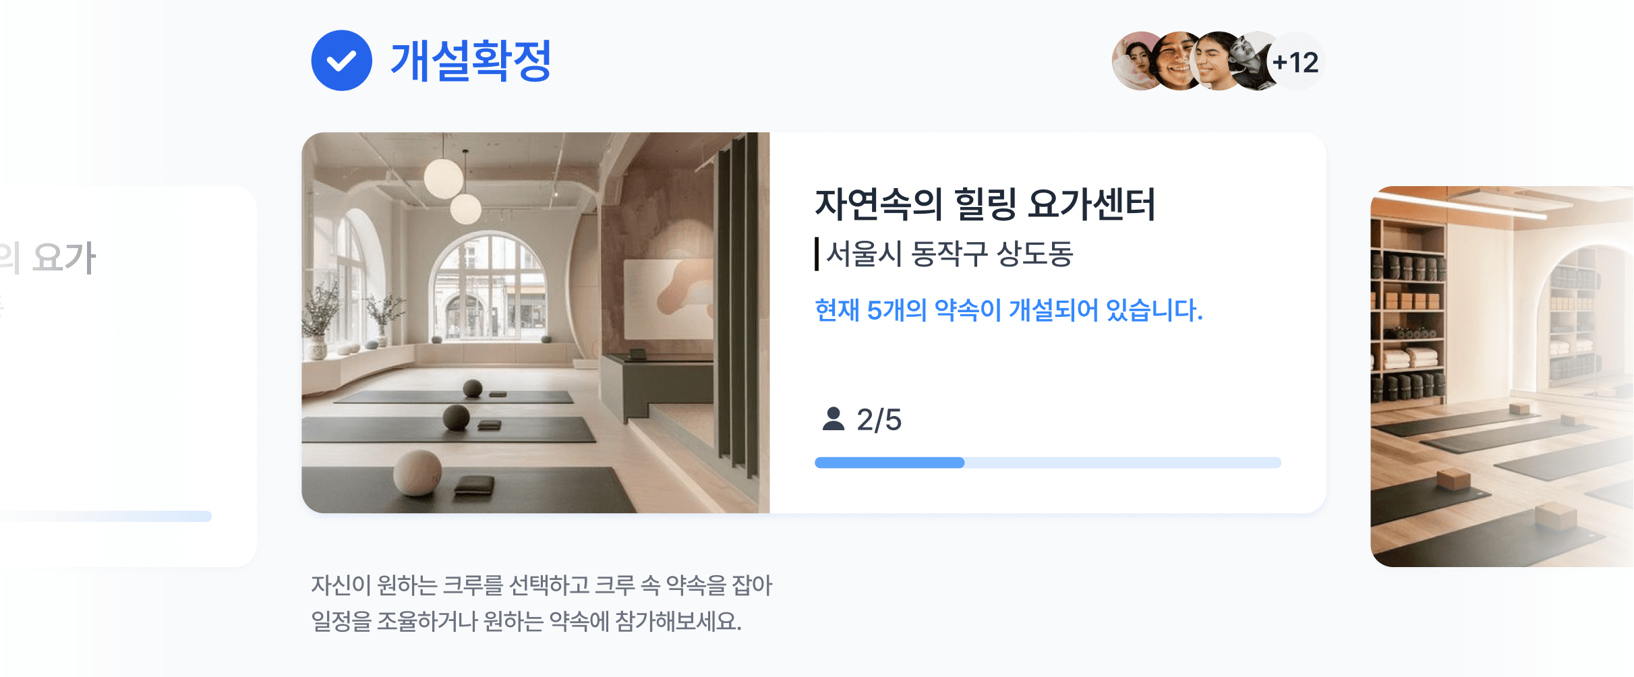Show the next card with wooden studio photo

(1502, 376)
